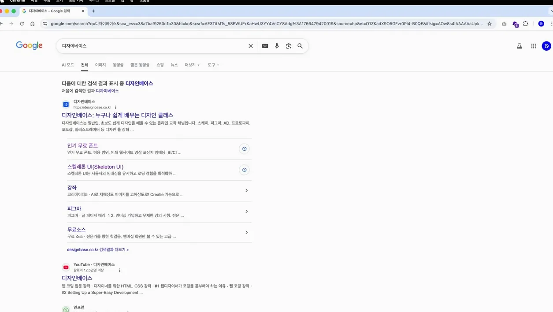
Task: Open the 무료소스 sitelink
Action: [76, 230]
